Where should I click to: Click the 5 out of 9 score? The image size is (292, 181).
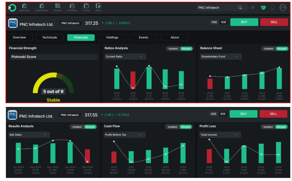coord(53,92)
